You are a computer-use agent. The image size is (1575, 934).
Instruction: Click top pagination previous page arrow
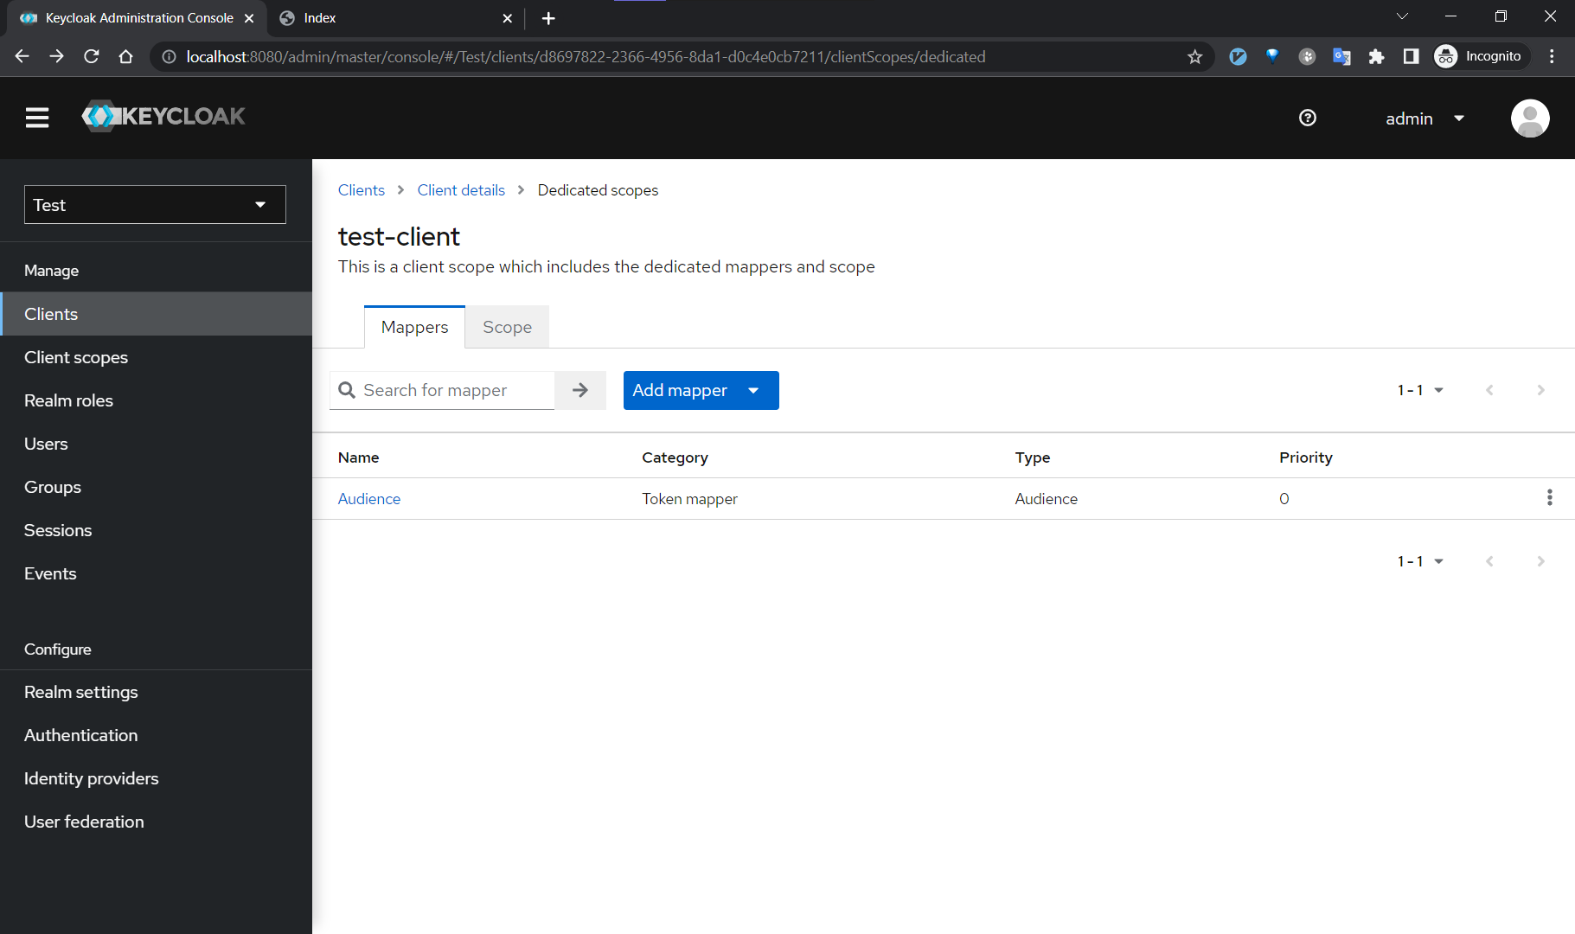click(1489, 390)
